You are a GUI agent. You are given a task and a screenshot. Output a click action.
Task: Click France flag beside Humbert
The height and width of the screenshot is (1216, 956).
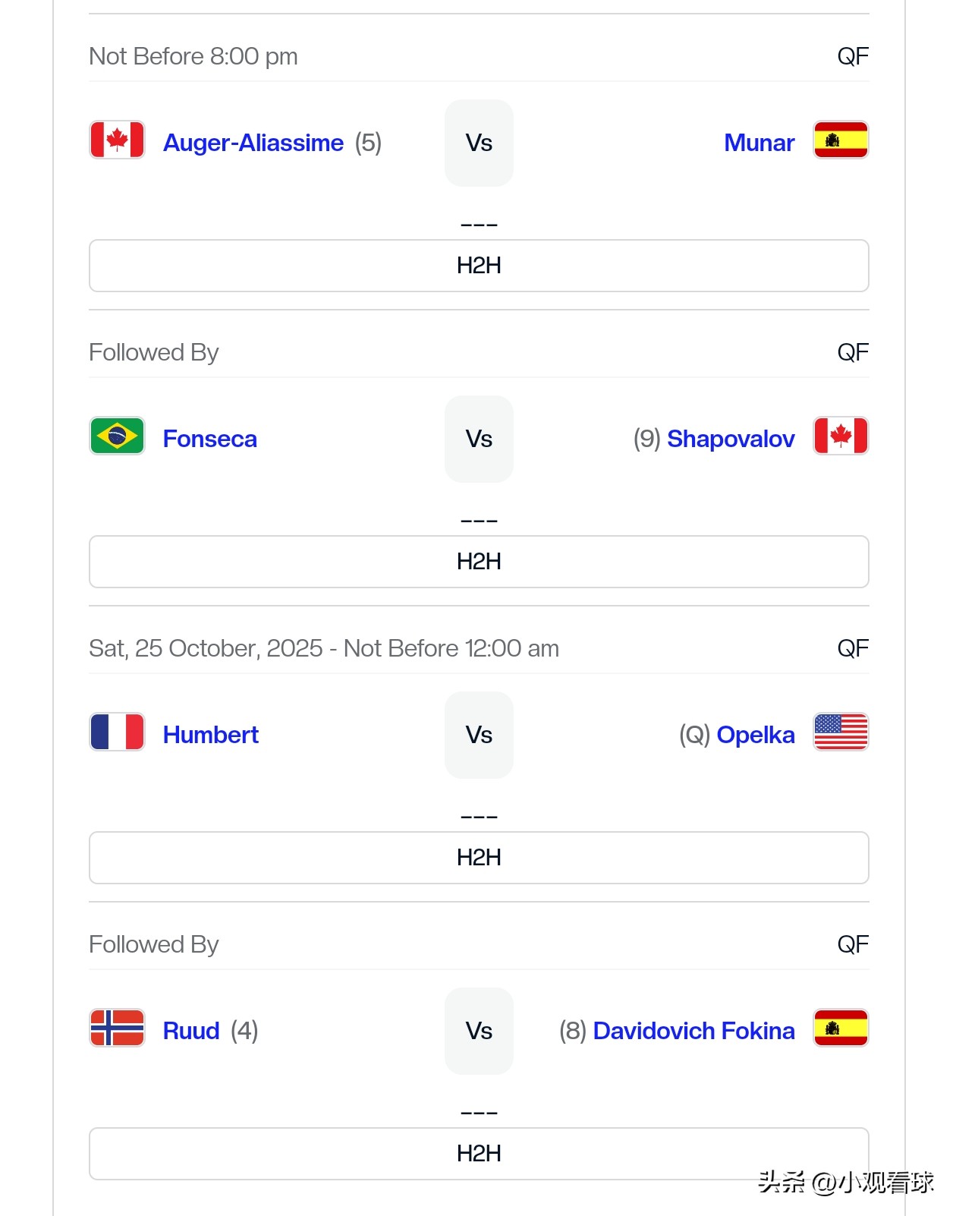click(x=117, y=732)
